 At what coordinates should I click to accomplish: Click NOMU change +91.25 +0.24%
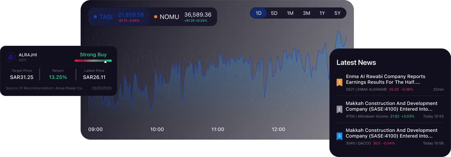click(x=196, y=21)
